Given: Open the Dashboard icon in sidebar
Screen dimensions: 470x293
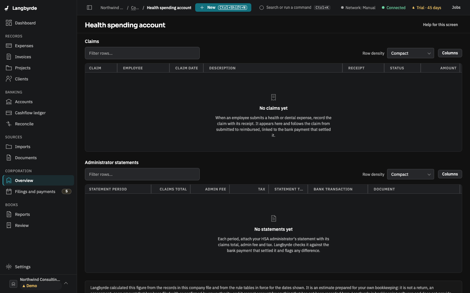Looking at the screenshot, I should point(9,23).
